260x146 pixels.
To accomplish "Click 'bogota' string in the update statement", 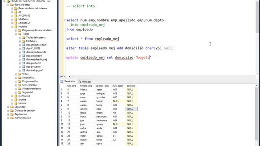I will tap(143, 58).
